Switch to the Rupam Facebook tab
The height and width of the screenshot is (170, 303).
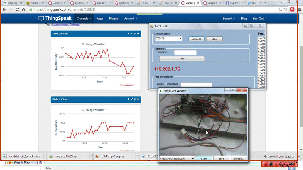pos(234,3)
